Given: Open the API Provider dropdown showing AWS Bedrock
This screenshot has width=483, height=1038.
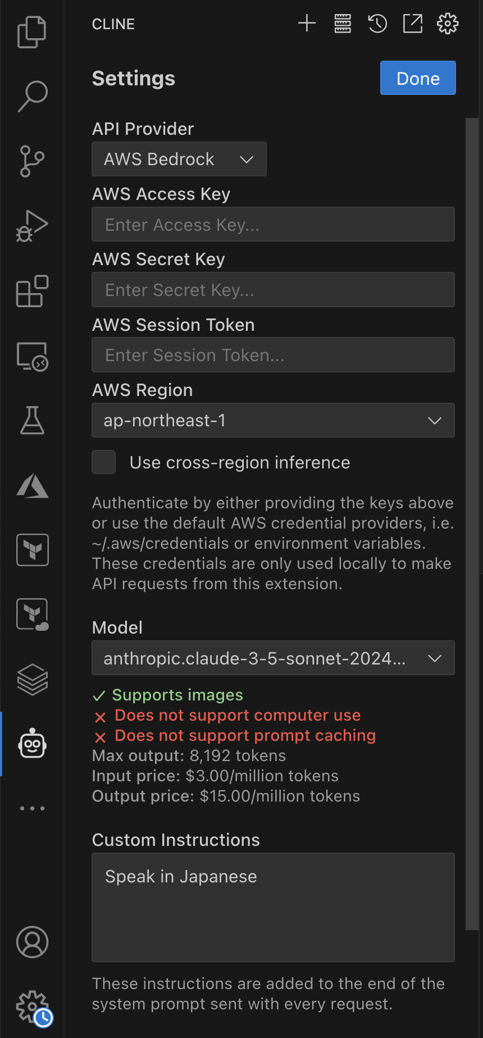Looking at the screenshot, I should pos(179,159).
